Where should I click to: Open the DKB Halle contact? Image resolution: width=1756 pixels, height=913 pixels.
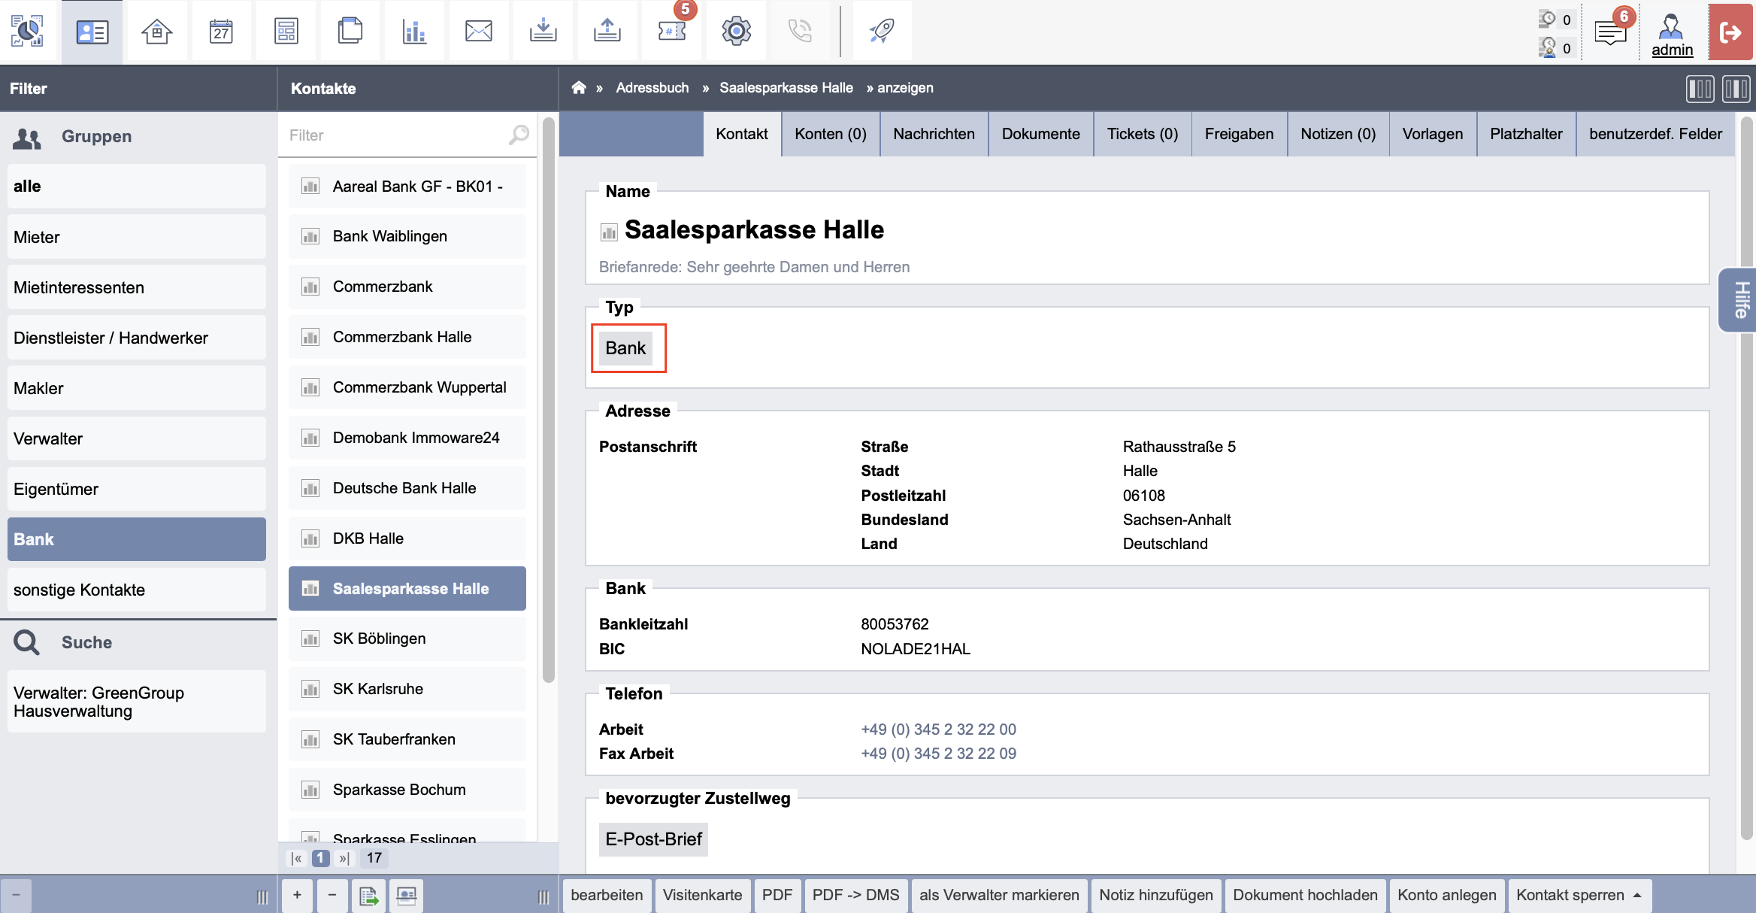(x=407, y=538)
